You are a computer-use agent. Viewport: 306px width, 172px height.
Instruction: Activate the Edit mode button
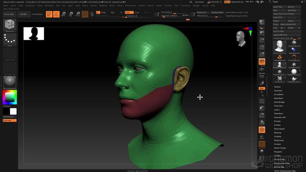[49, 14]
